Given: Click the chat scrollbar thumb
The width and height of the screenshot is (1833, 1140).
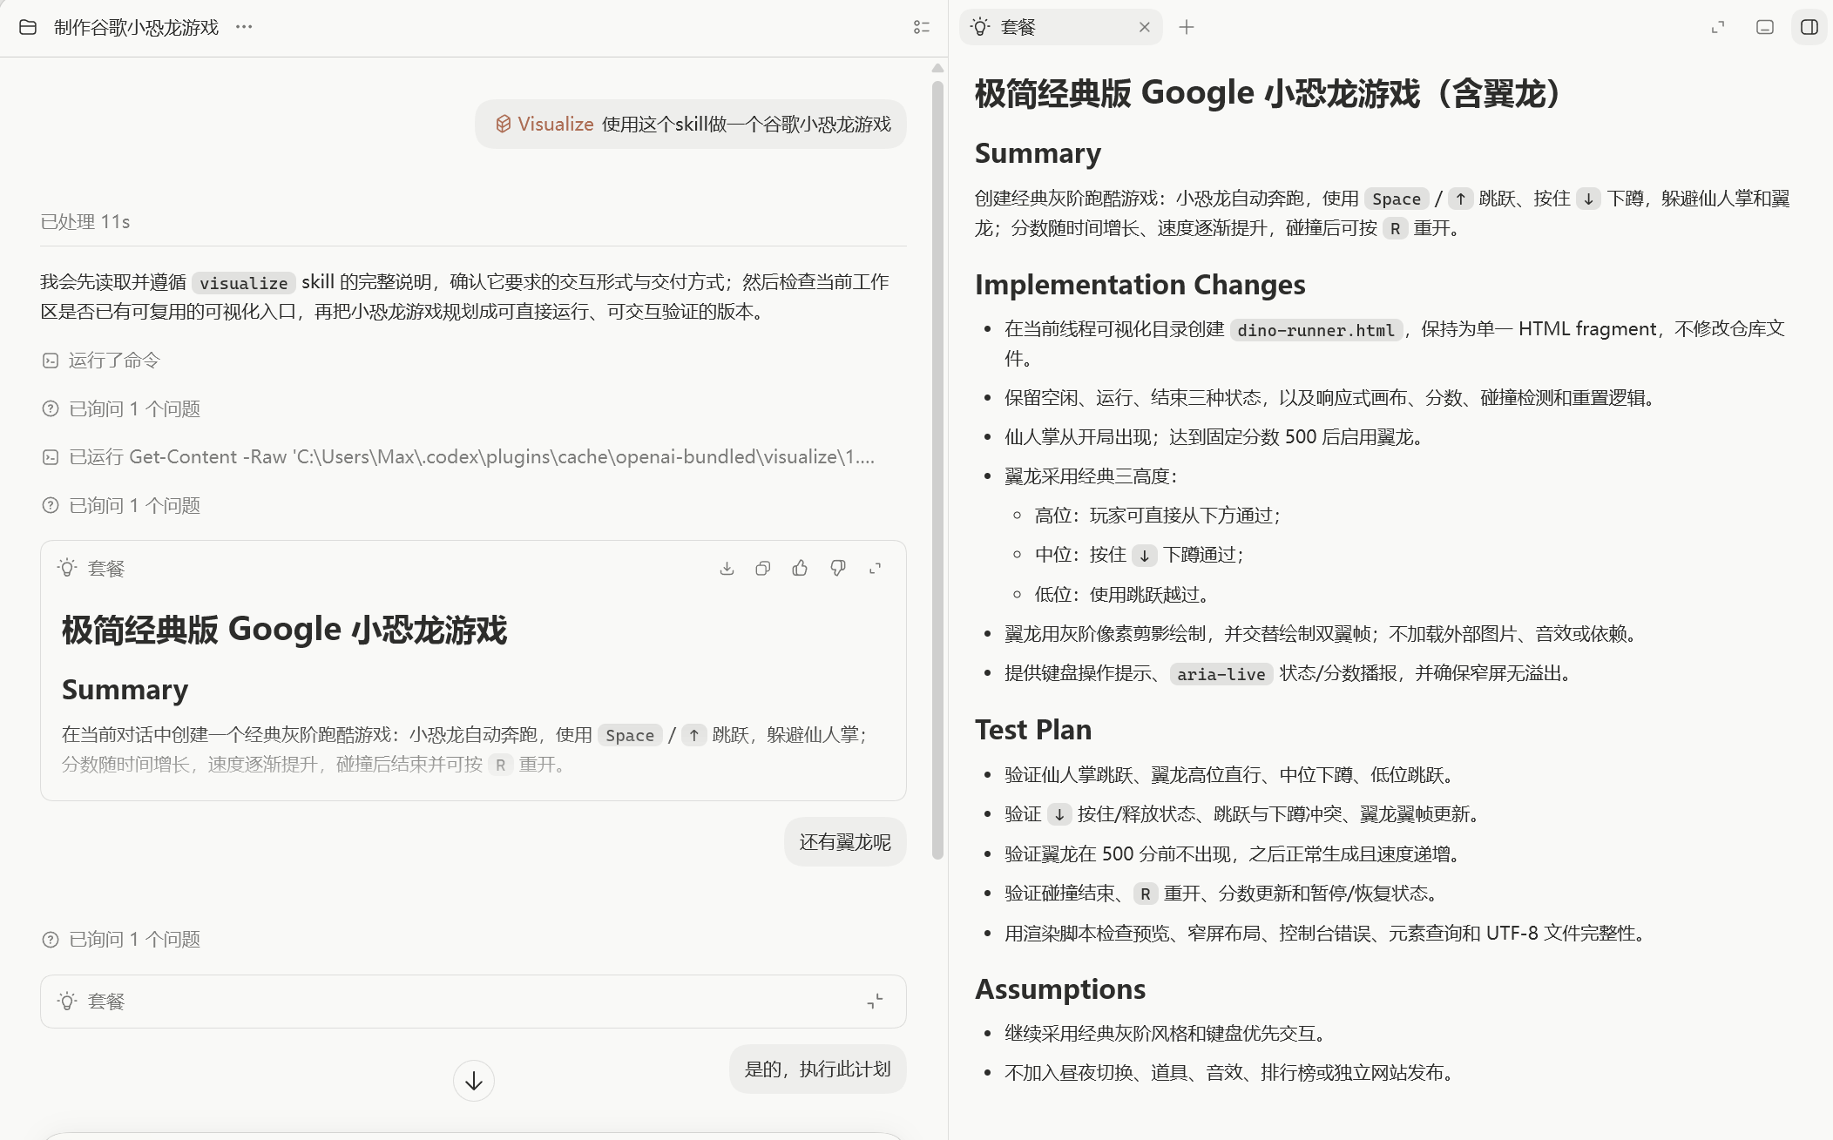Looking at the screenshot, I should click(x=937, y=470).
